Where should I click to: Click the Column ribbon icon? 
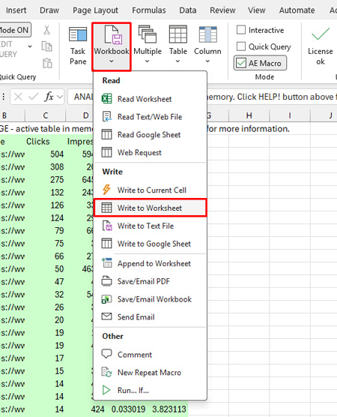point(207,34)
